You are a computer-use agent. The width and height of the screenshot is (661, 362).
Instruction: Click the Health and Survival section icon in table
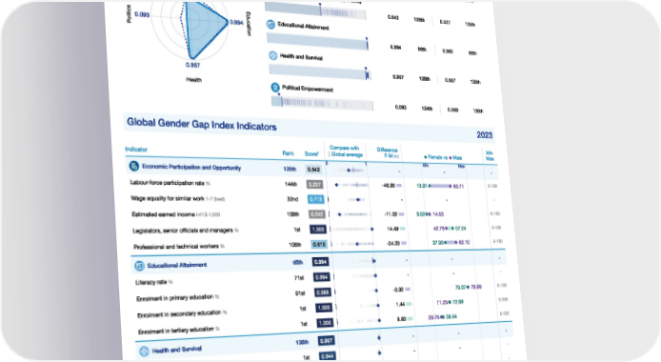click(x=144, y=351)
